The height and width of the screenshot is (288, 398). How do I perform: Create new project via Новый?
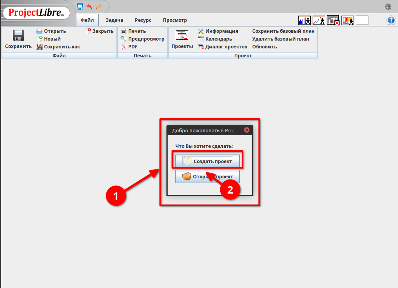point(48,39)
